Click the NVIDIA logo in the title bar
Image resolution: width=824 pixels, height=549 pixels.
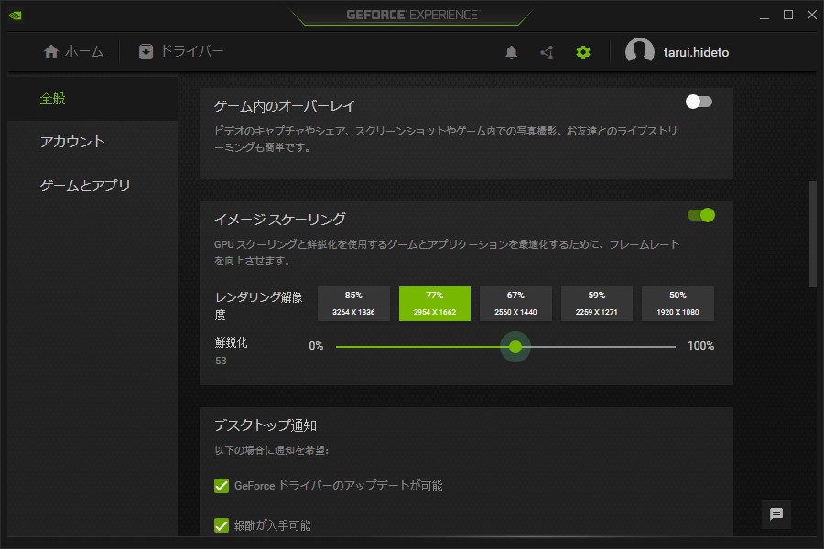pos(15,15)
